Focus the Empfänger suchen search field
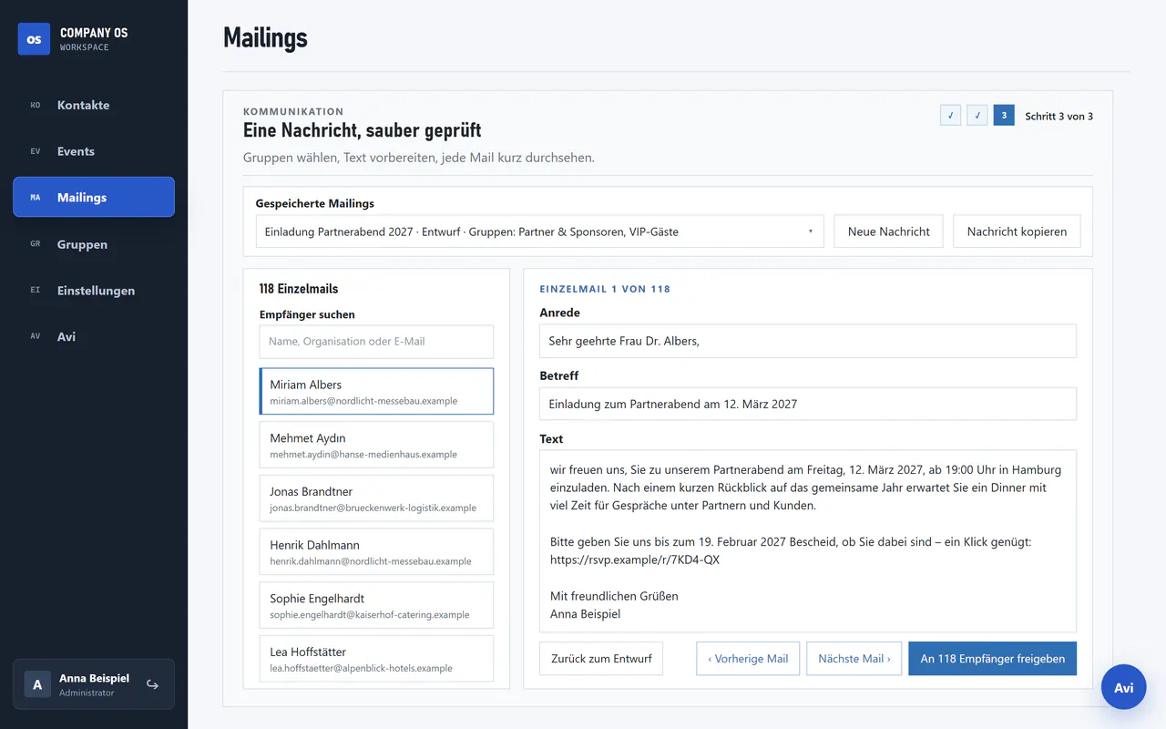 (376, 342)
